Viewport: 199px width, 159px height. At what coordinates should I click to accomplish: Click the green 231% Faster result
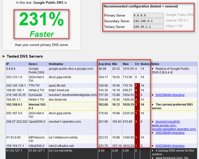coord(41,24)
